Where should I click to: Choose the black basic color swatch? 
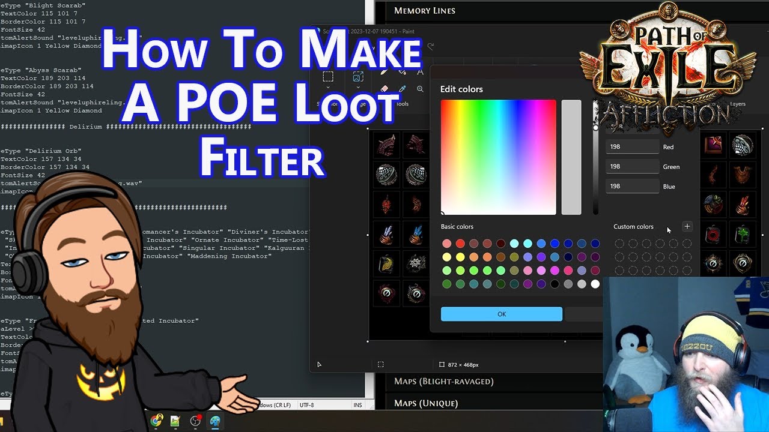555,284
